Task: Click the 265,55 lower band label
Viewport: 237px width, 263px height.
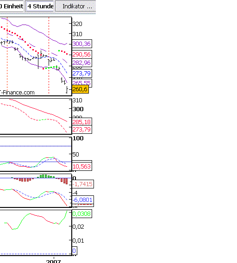Action: 82,82
